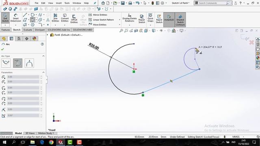
Task: Click Mirror Entities
Action: 98,15
